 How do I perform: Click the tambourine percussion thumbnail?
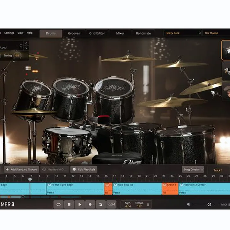pos(226,71)
